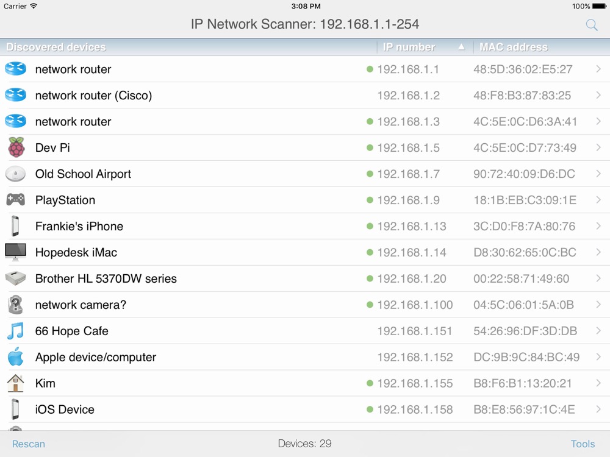
Task: Click the Apple logo device icon
Action: 16,356
